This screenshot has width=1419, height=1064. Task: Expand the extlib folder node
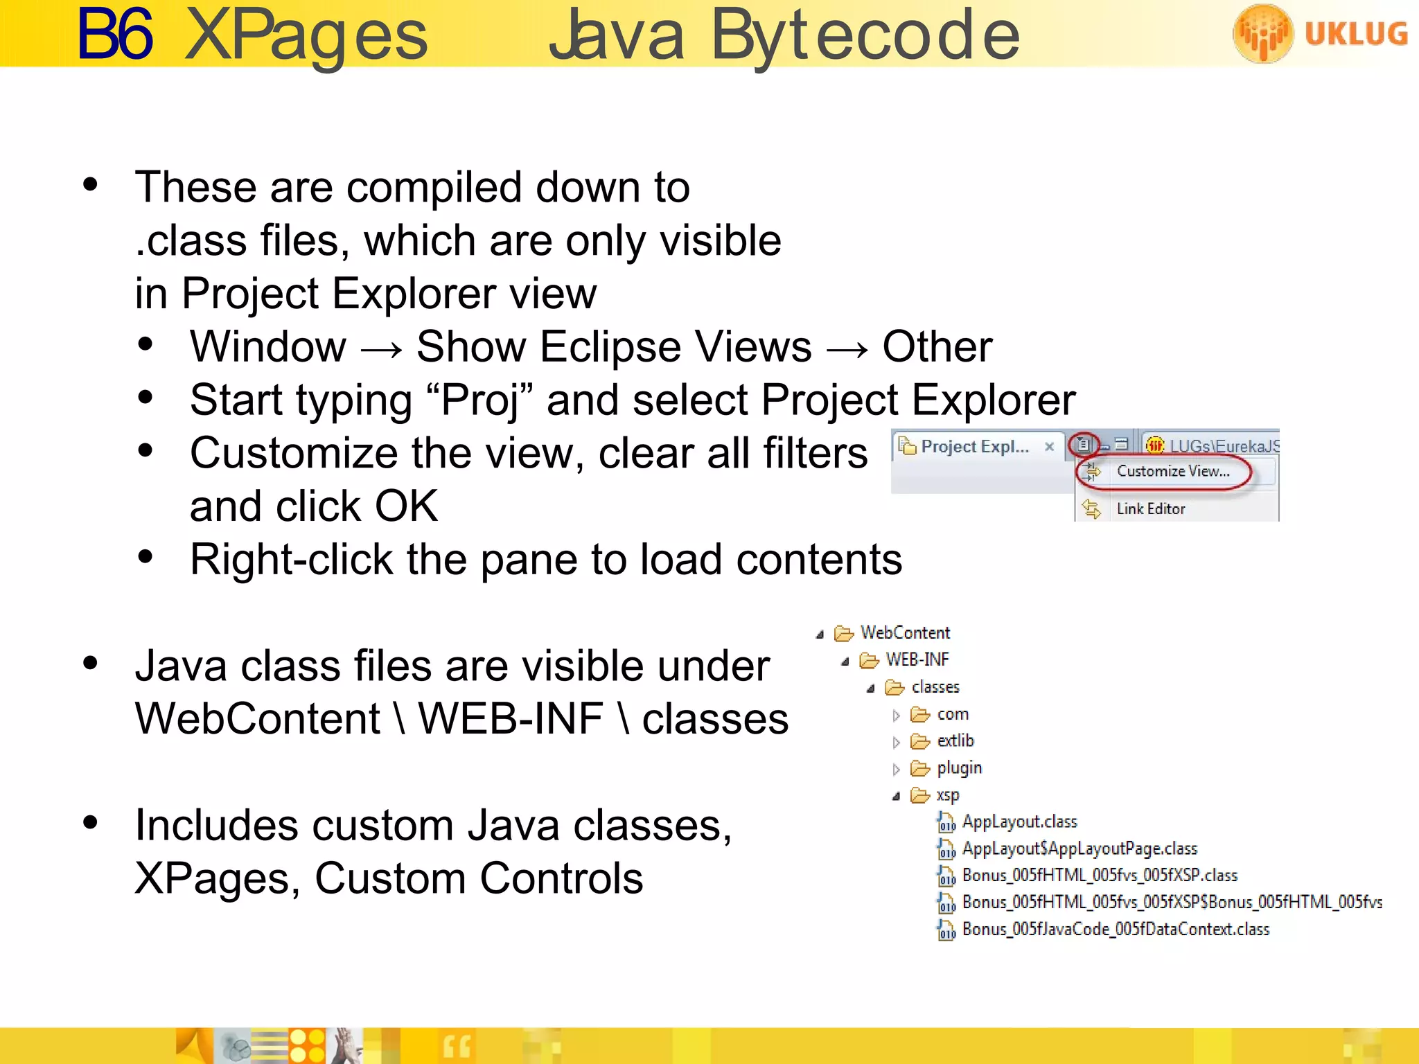pyautogui.click(x=896, y=743)
